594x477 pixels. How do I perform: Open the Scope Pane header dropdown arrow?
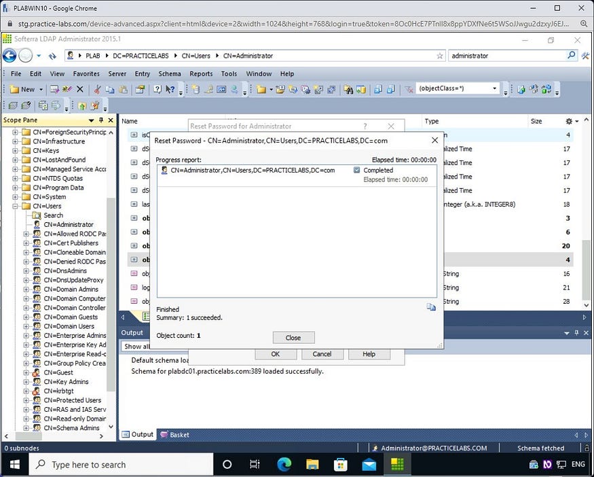[x=91, y=120]
